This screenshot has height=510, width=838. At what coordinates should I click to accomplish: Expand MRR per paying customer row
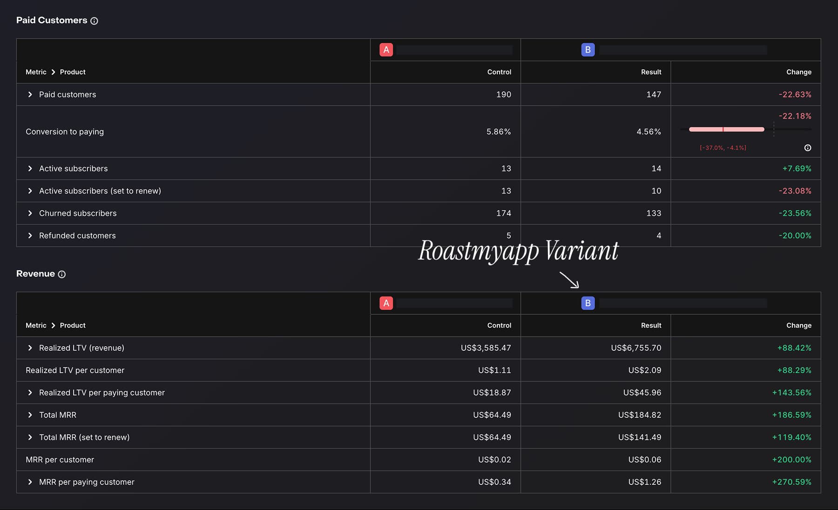pyautogui.click(x=30, y=482)
